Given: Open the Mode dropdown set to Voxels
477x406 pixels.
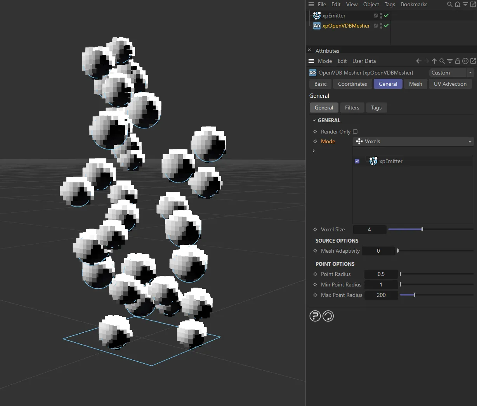Looking at the screenshot, I should (x=413, y=141).
